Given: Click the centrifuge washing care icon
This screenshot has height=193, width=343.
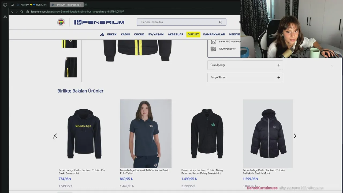Looking at the screenshot, I should tap(213, 42).
